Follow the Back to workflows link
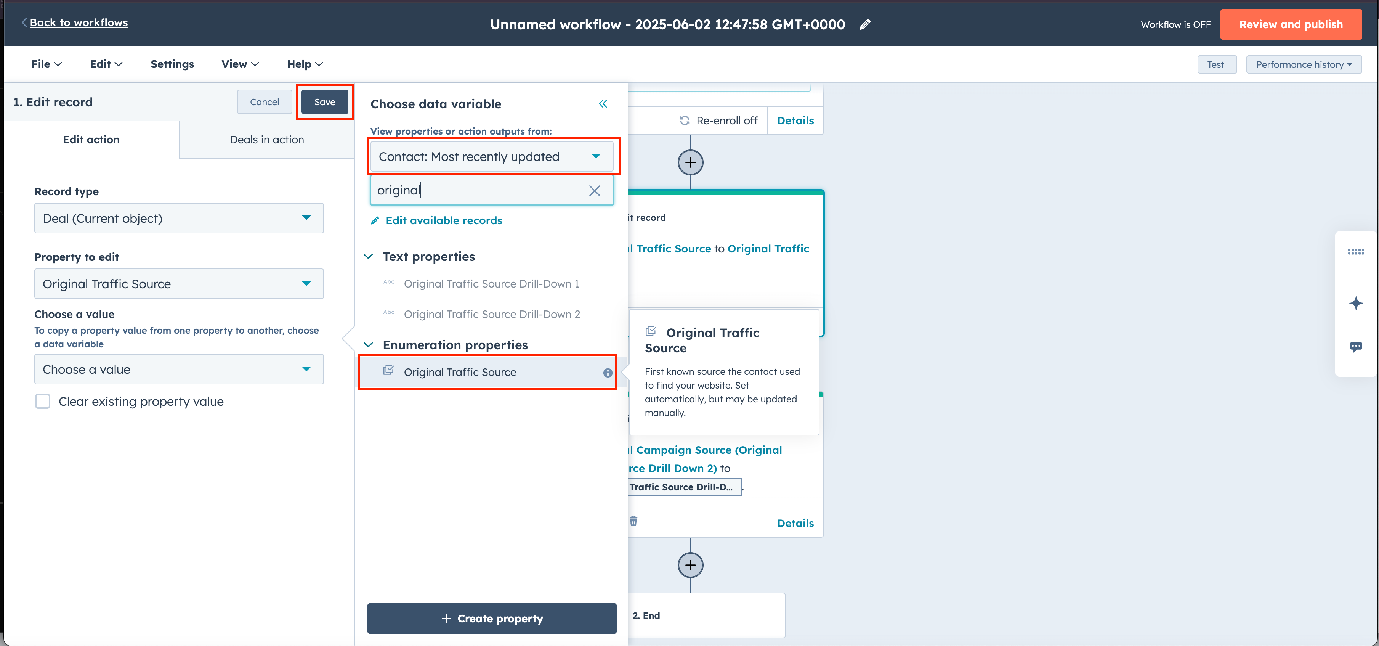Image resolution: width=1379 pixels, height=646 pixels. point(79,22)
